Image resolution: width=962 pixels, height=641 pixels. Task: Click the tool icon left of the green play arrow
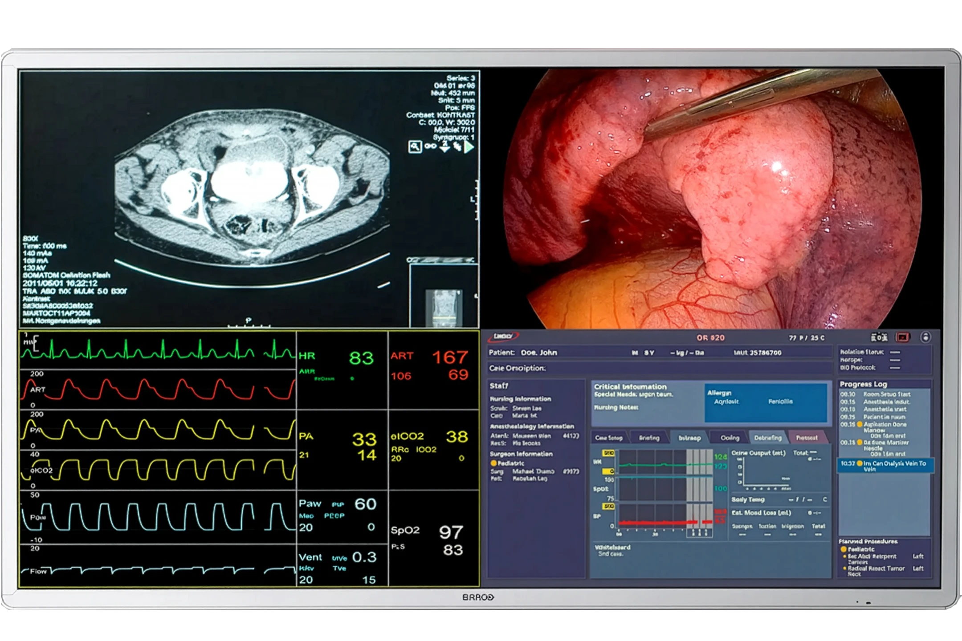(x=457, y=146)
